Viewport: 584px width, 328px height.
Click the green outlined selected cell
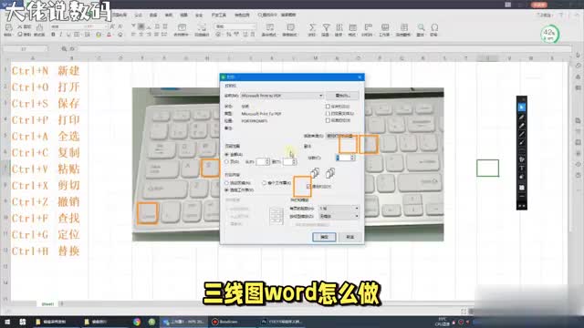click(487, 168)
